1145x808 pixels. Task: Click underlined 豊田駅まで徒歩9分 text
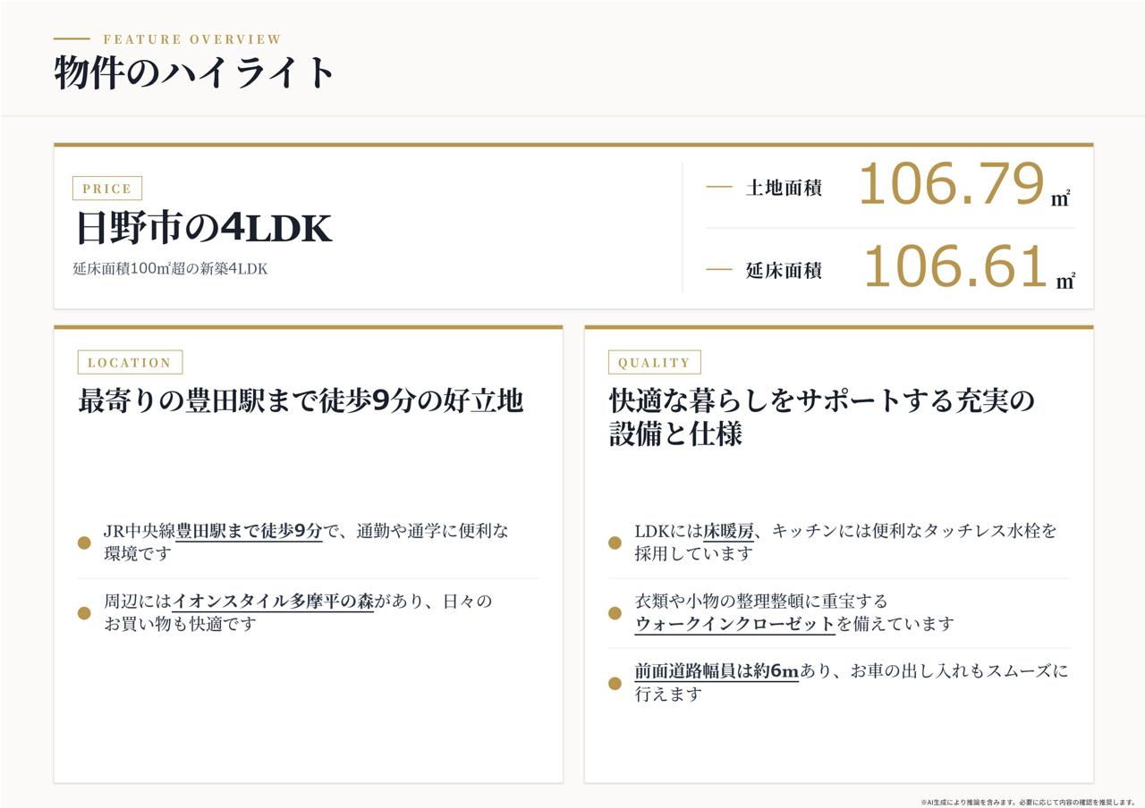[x=249, y=531]
